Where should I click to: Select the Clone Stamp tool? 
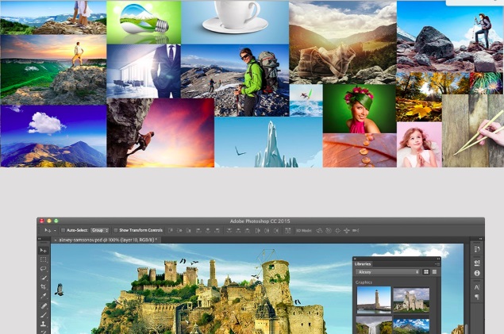pos(44,324)
